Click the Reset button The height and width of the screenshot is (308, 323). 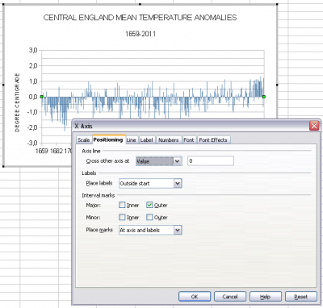(301, 297)
